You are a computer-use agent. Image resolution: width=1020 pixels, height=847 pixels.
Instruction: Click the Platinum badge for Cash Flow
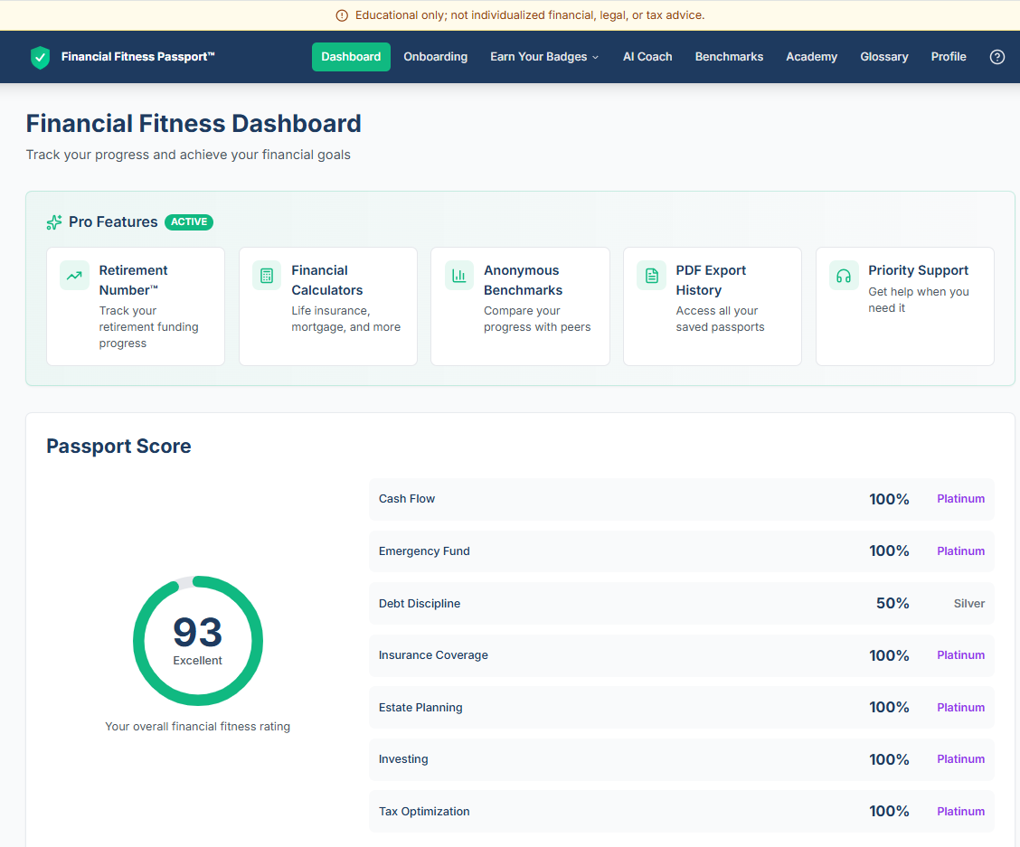(x=960, y=498)
